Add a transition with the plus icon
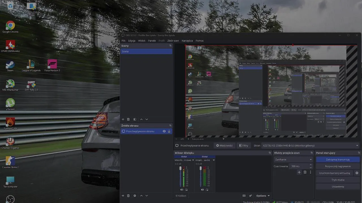Image resolution: width=362 pixels, height=203 pixels. [x=299, y=172]
